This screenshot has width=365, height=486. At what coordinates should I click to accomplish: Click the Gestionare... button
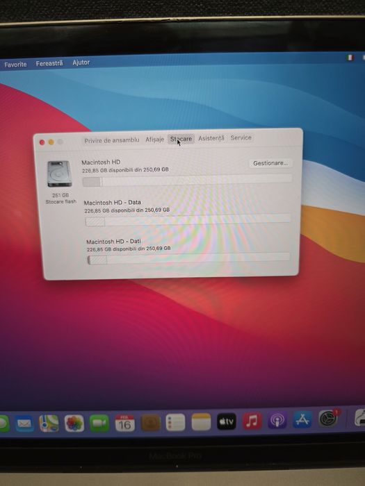pyautogui.click(x=270, y=163)
